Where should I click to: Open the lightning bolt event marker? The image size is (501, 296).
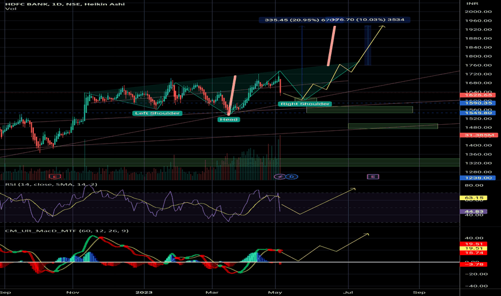pyautogui.click(x=280, y=177)
